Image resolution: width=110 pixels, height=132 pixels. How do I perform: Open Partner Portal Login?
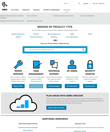34,21
